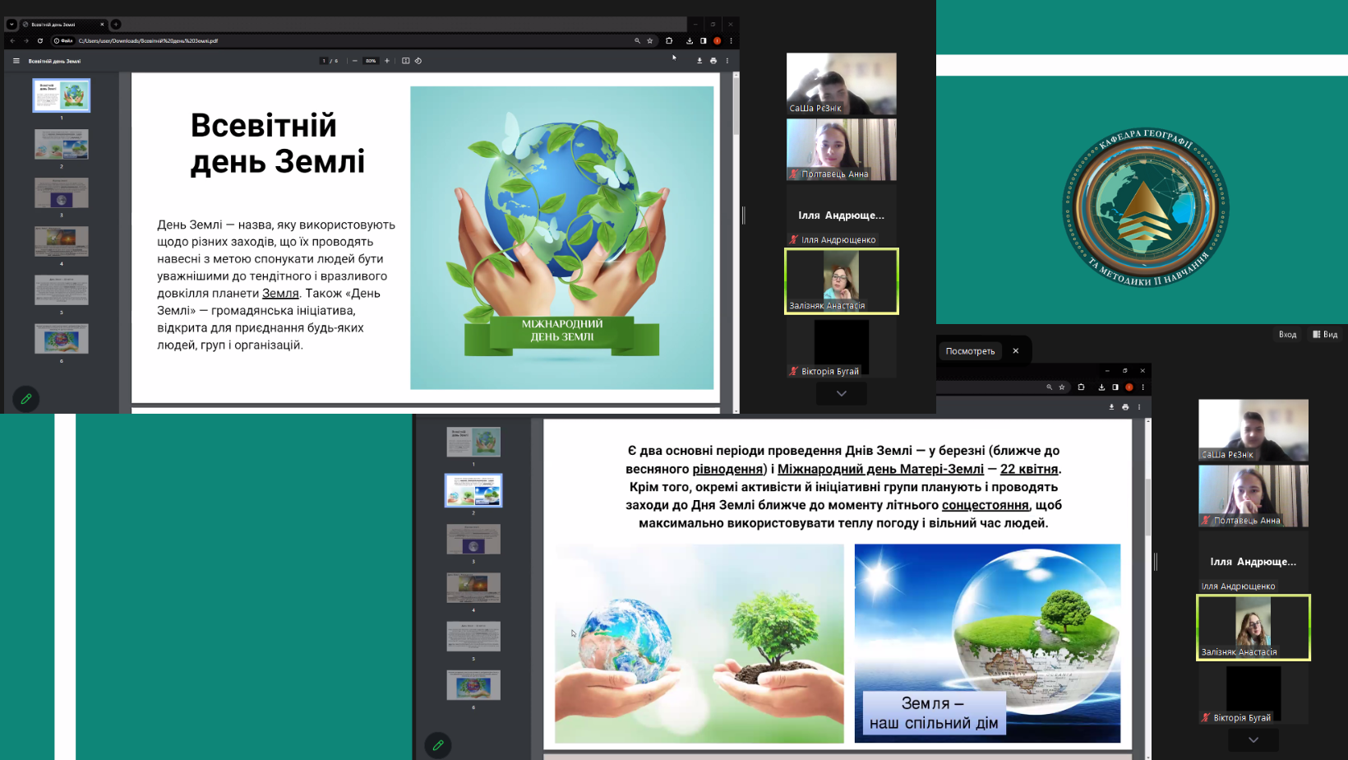Click the Посмотреть button

pyautogui.click(x=970, y=351)
